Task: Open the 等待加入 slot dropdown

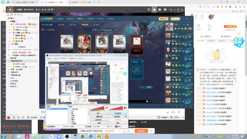Action: pyautogui.click(x=141, y=62)
